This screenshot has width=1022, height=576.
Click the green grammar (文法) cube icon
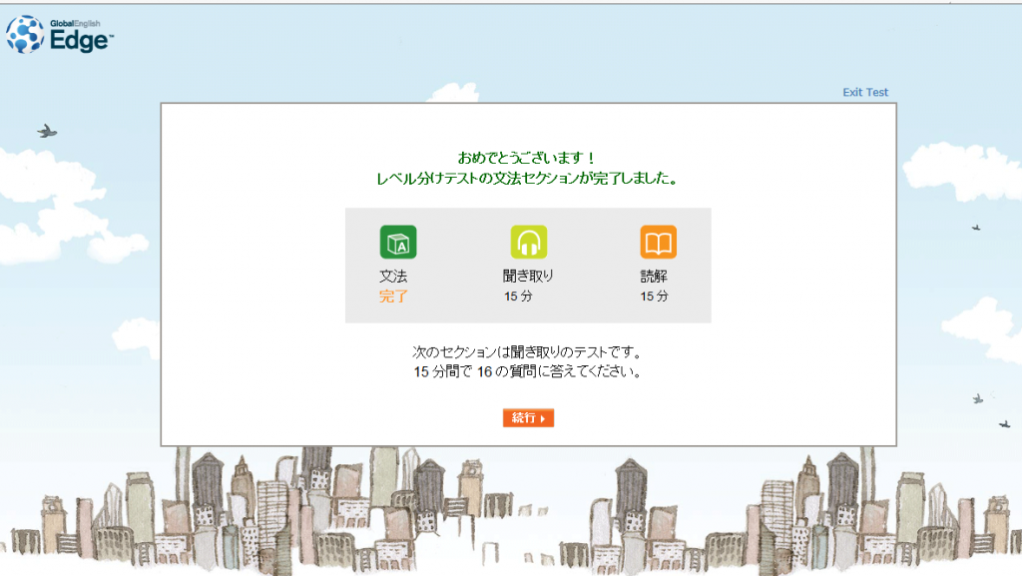click(398, 243)
